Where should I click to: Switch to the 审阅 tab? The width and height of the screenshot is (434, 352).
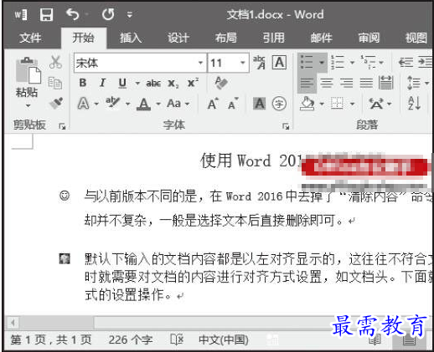[369, 38]
